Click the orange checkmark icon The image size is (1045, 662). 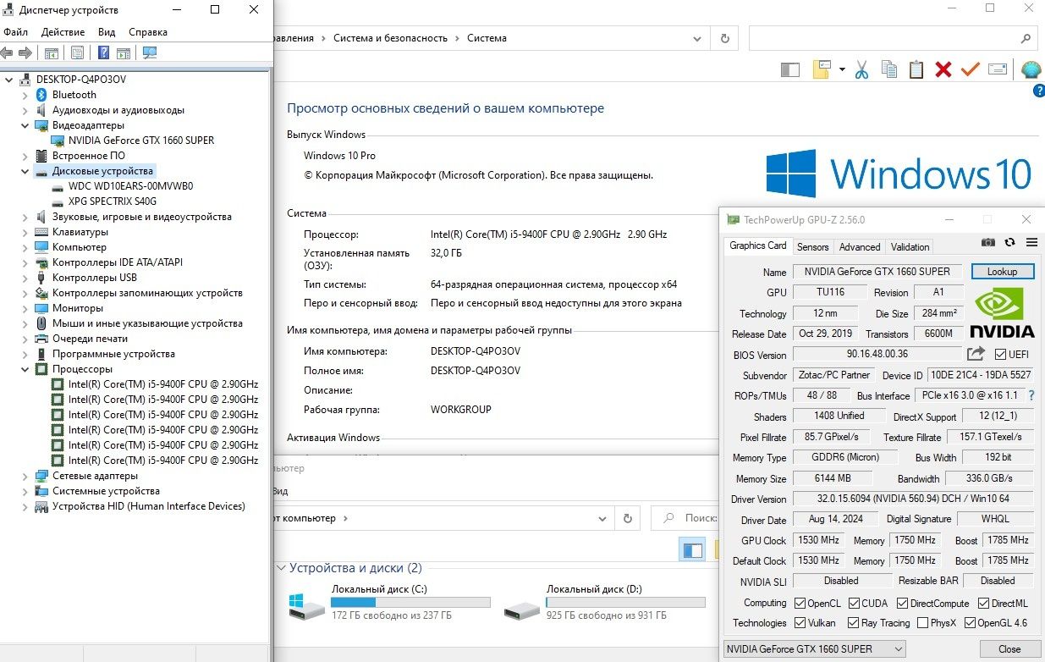tap(970, 69)
